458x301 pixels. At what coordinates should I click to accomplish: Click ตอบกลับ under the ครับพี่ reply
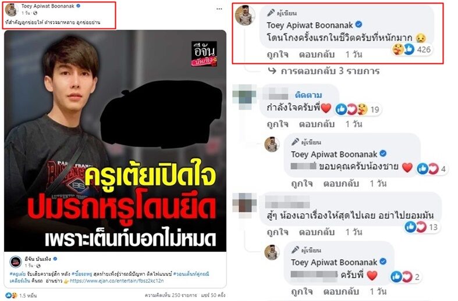tap(341, 291)
